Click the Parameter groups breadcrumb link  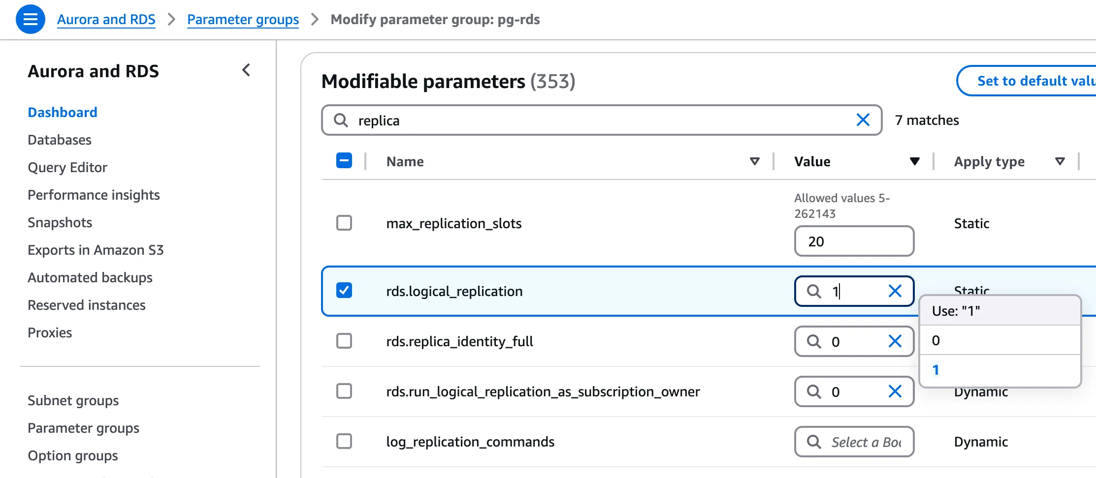tap(243, 20)
